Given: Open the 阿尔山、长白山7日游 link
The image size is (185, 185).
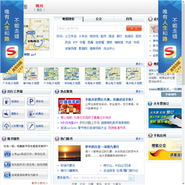Looking at the screenshot, I should [x=117, y=165].
